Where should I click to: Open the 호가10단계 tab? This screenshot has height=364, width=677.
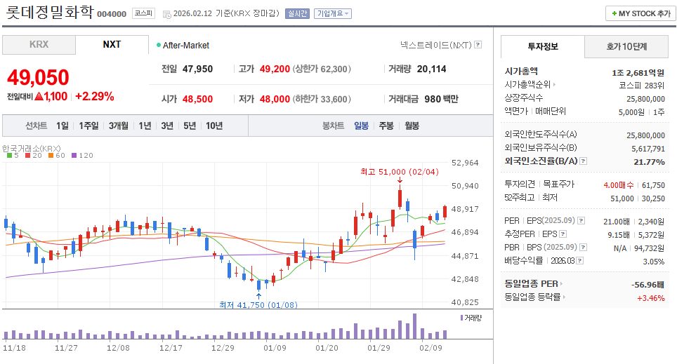point(626,46)
